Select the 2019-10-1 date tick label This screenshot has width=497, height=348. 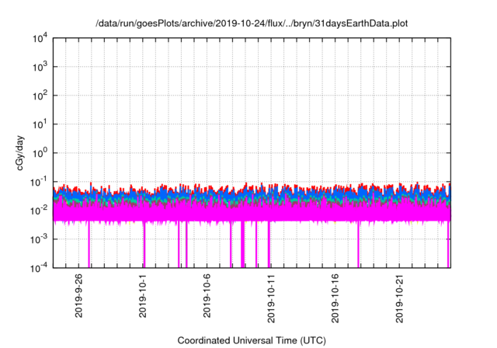coord(143,295)
